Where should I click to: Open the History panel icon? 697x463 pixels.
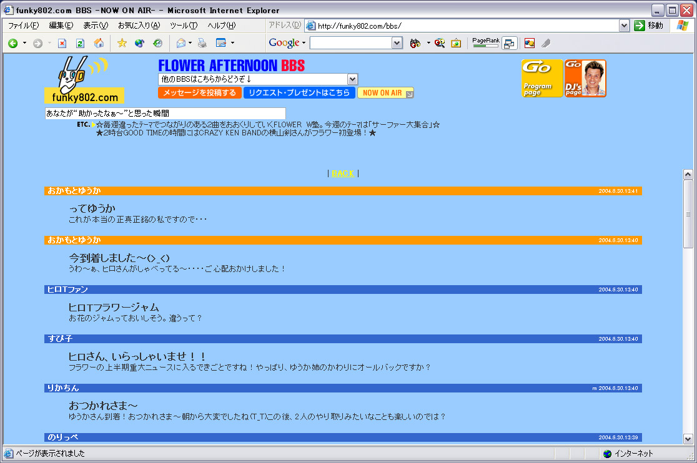click(x=158, y=43)
